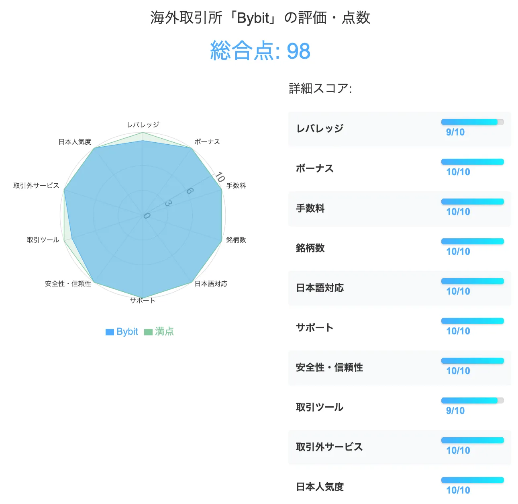The width and height of the screenshot is (518, 504).
Task: Click the radar chart scale tick 10
Action: (x=220, y=177)
